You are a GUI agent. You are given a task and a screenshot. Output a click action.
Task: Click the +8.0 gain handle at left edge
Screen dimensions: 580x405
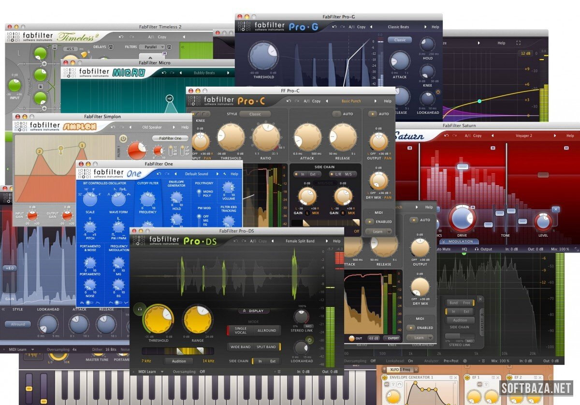9,268
